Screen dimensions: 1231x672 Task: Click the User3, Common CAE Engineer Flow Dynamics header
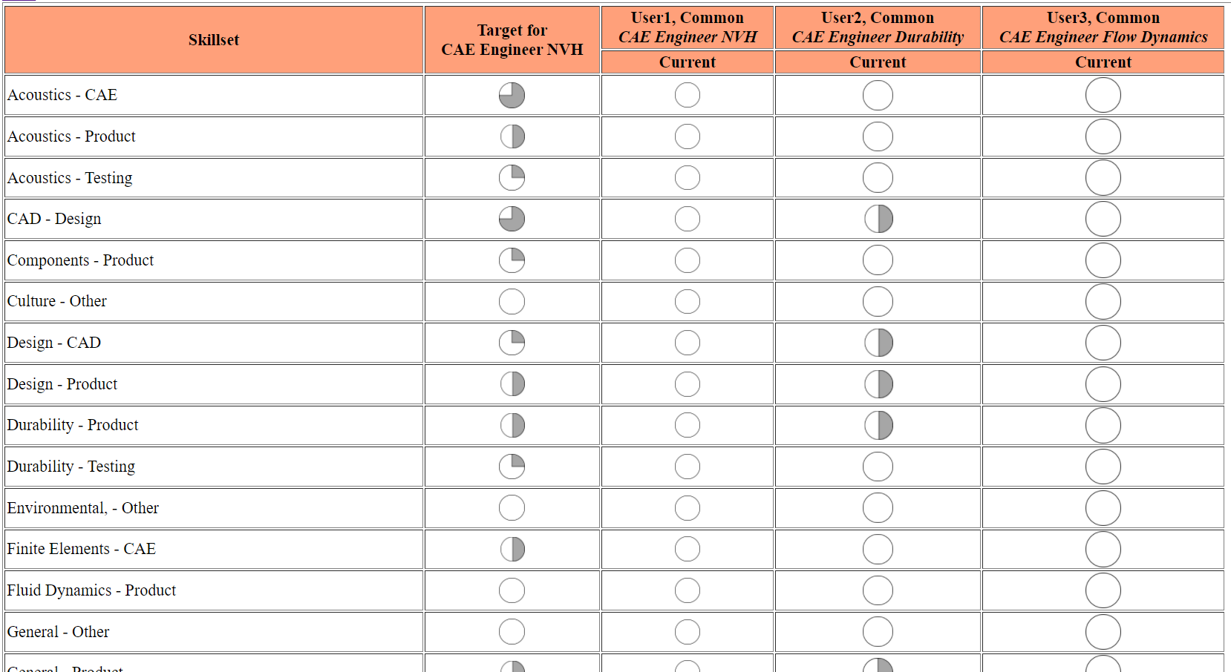pyautogui.click(x=1103, y=27)
